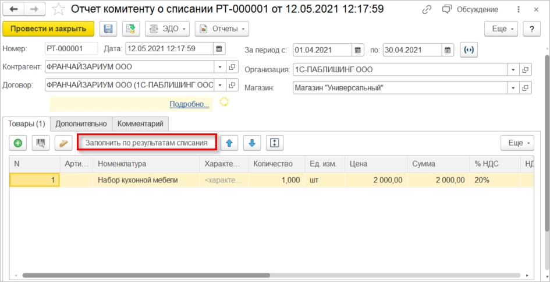Go back with the left arrow button
The width and height of the screenshot is (550, 282).
tap(15, 9)
